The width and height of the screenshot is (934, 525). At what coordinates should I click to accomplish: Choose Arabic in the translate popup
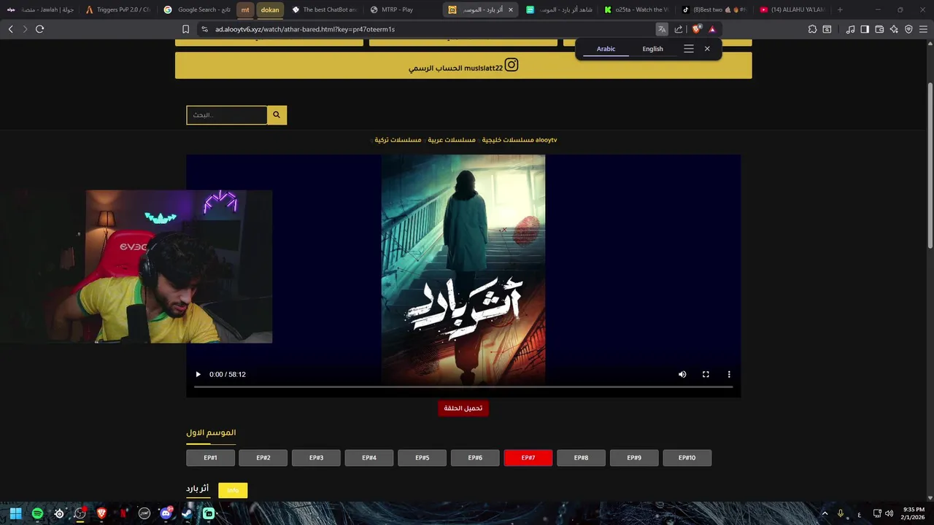(x=606, y=49)
